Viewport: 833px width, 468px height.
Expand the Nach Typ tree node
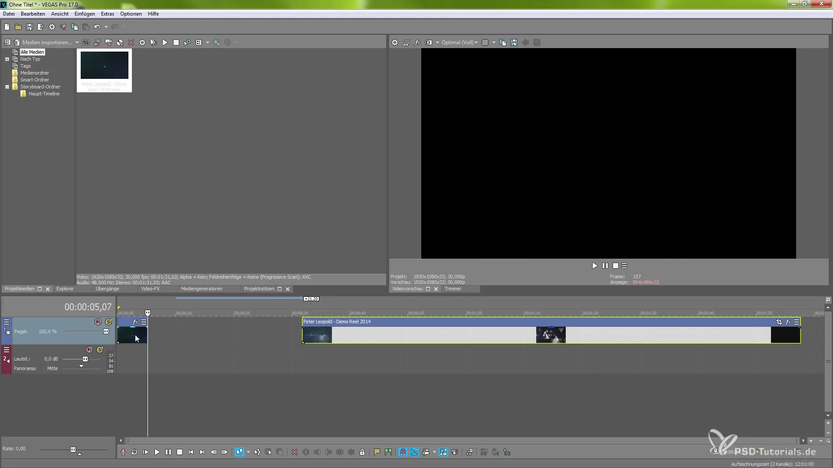click(x=7, y=59)
